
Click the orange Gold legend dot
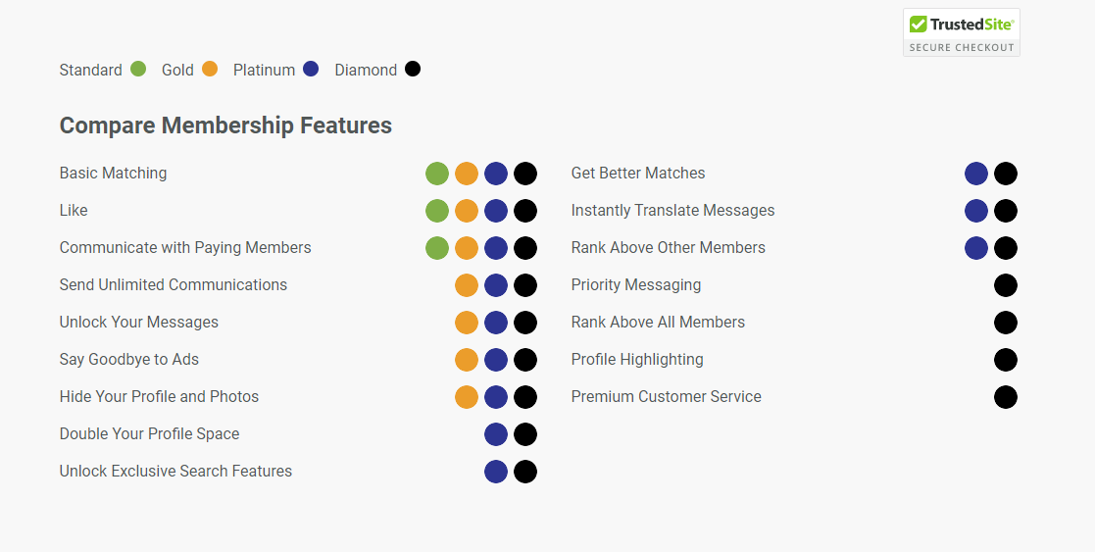(210, 70)
